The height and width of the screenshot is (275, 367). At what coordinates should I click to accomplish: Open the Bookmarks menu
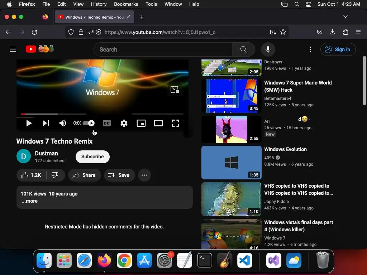coord(126,4)
